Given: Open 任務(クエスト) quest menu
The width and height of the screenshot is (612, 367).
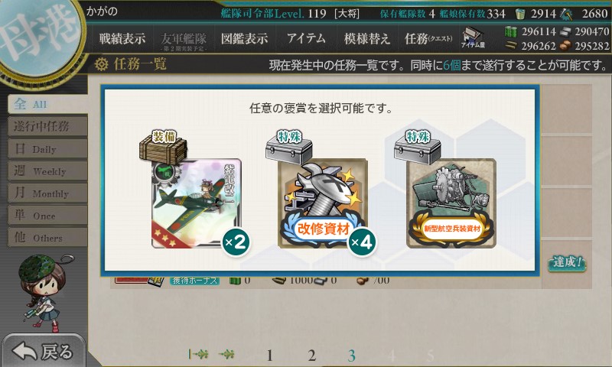Looking at the screenshot, I should tap(428, 38).
